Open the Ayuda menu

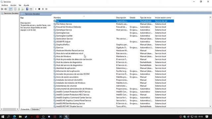click(26, 5)
